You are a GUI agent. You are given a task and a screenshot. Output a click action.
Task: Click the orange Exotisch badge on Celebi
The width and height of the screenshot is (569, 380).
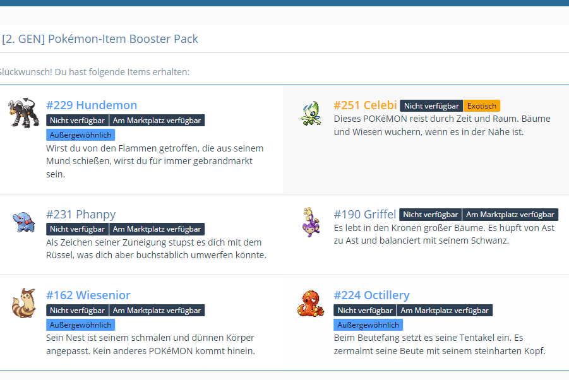pos(482,106)
